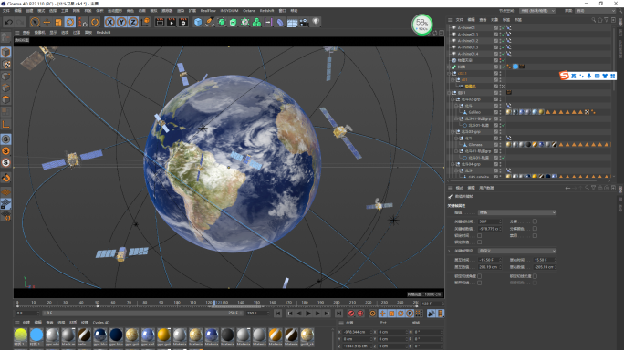The image size is (624, 350).
Task: Click Object Manager filter funnel icon
Action: tap(607, 20)
